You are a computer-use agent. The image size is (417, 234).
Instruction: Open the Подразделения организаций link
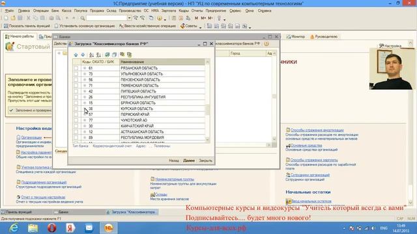44,182
